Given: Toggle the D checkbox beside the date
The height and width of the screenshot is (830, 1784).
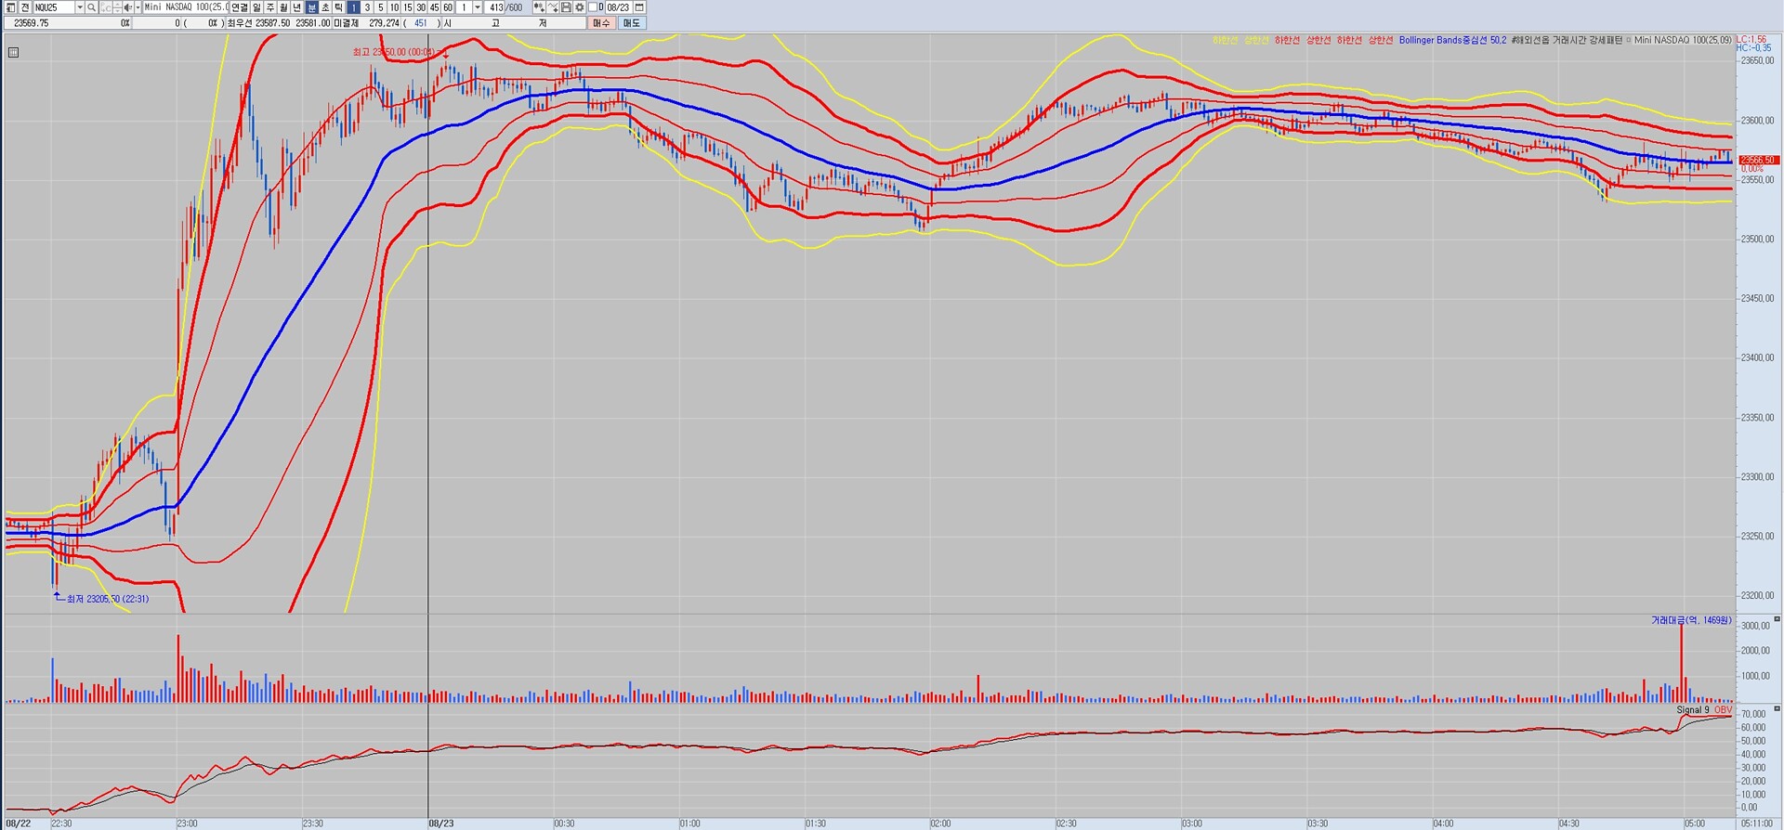Looking at the screenshot, I should point(593,7).
